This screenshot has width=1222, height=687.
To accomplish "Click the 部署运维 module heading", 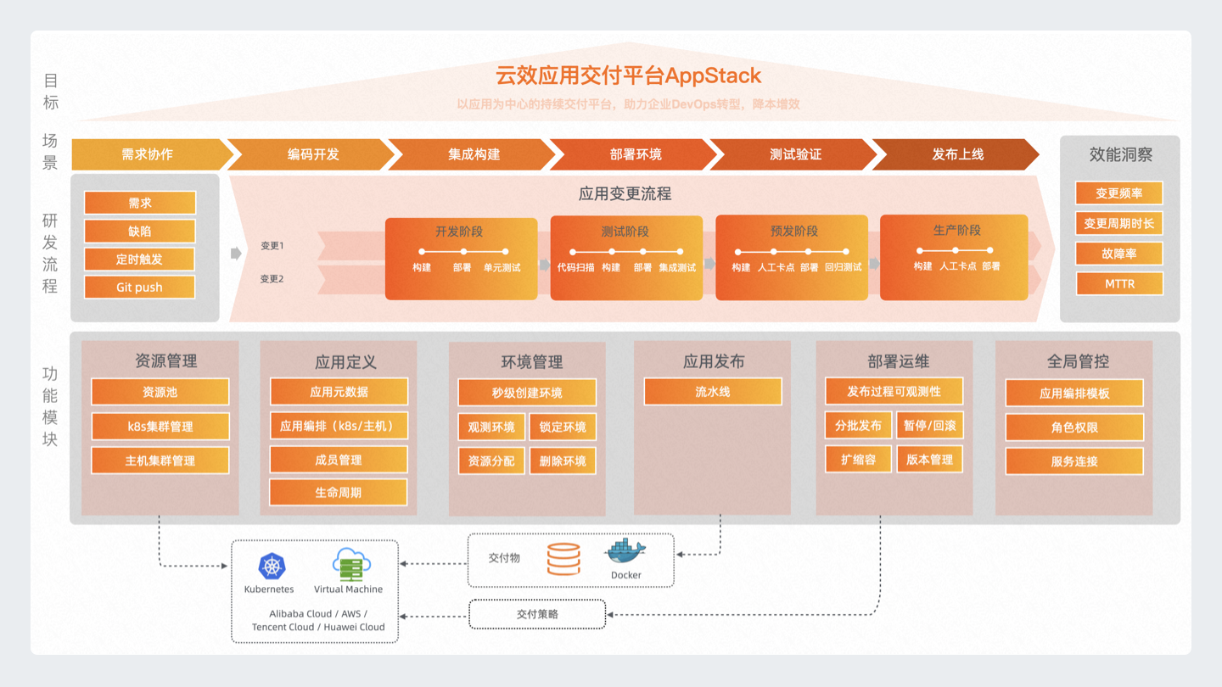I will click(899, 361).
